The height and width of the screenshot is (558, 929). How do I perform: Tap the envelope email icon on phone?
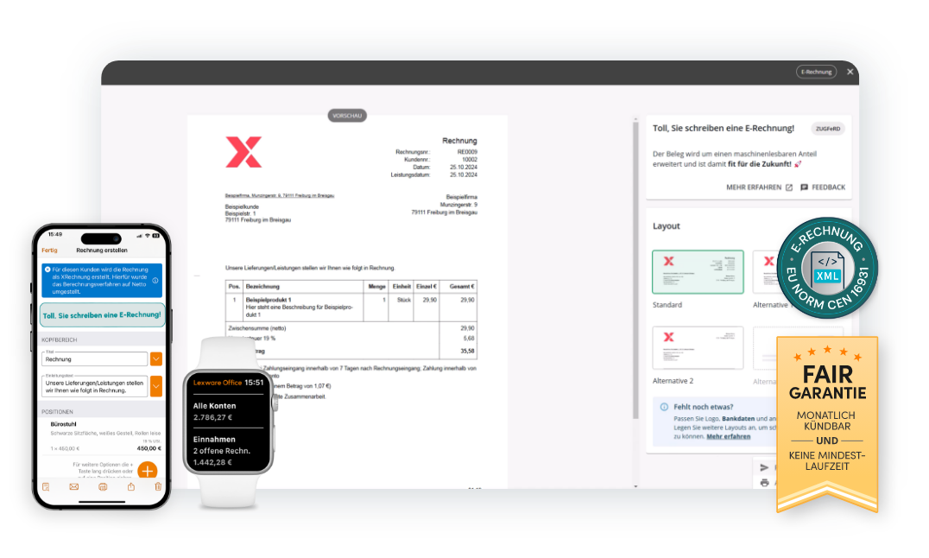[x=73, y=487]
